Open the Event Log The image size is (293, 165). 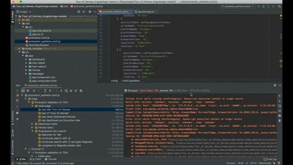(x=270, y=159)
